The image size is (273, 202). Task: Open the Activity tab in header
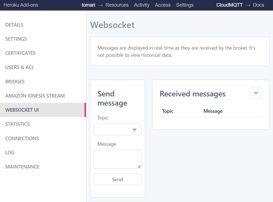(x=142, y=5)
